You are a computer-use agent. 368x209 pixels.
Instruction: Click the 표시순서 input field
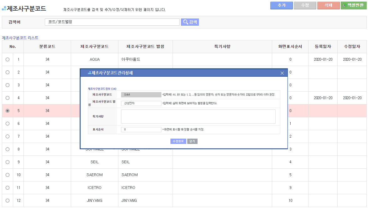coord(141,130)
